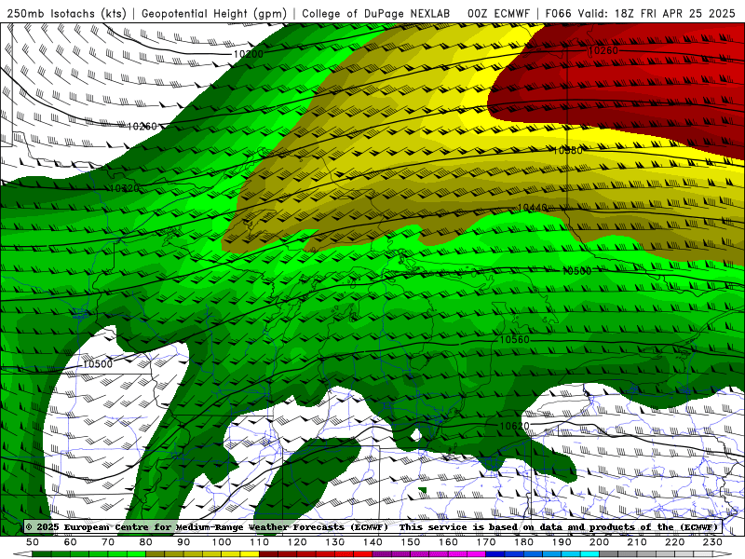Click the 200 knot color bar label
The height and width of the screenshot is (559, 745).
point(600,542)
